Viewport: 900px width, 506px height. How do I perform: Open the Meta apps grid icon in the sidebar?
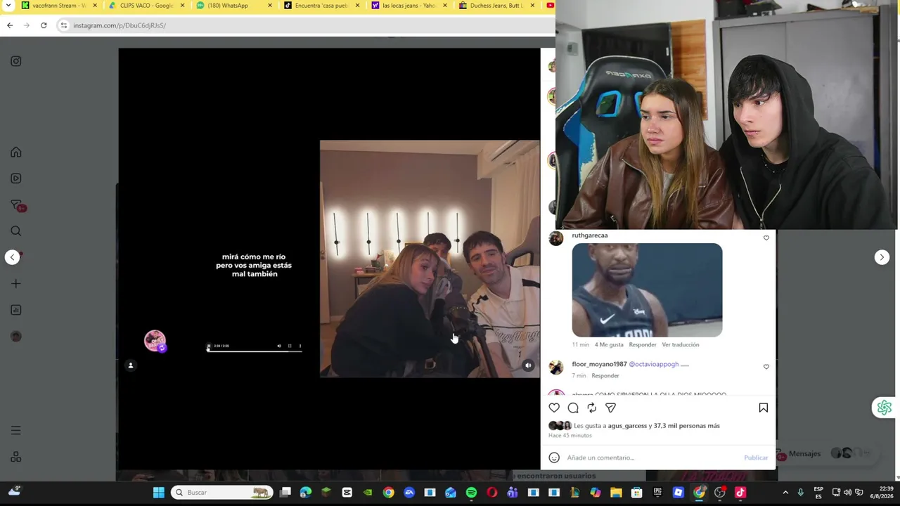click(16, 457)
